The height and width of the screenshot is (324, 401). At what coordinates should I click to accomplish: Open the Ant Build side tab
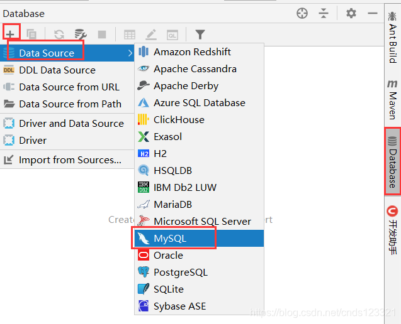point(393,38)
